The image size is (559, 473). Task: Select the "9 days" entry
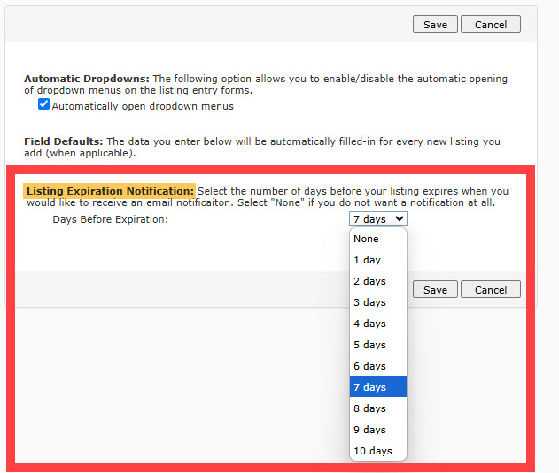(369, 430)
